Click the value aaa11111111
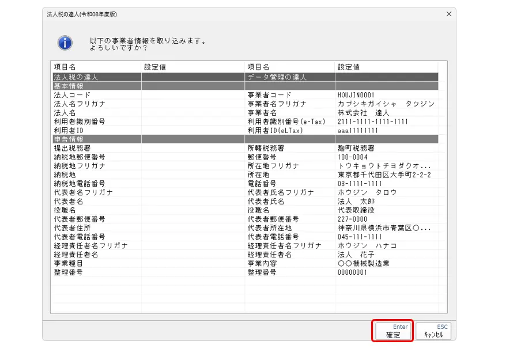Image resolution: width=517 pixels, height=360 pixels. point(358,130)
